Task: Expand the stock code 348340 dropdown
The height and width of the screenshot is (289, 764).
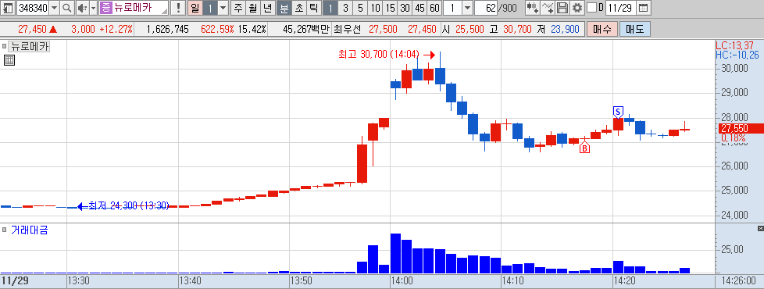Action: pyautogui.click(x=54, y=8)
